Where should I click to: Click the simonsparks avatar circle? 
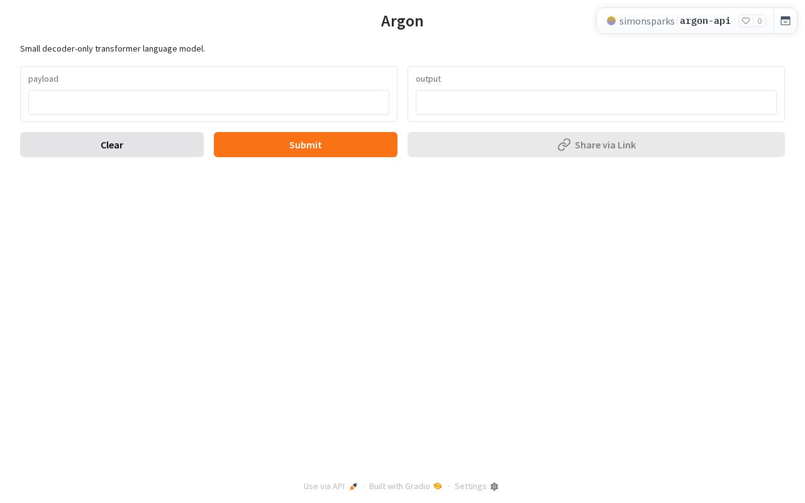point(611,21)
